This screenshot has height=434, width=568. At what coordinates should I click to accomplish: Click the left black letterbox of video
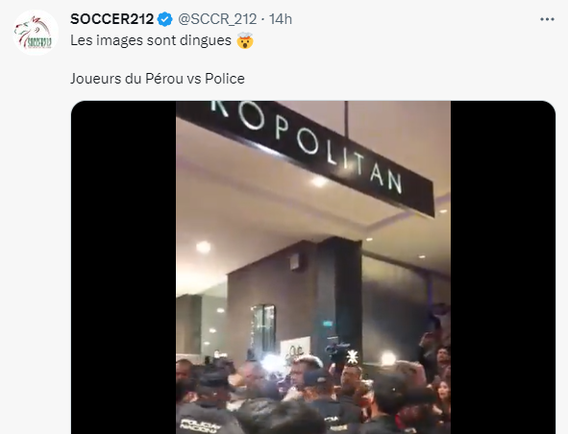(x=124, y=267)
